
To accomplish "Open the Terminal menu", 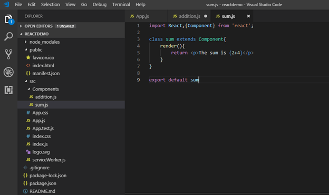I will click(x=121, y=4).
